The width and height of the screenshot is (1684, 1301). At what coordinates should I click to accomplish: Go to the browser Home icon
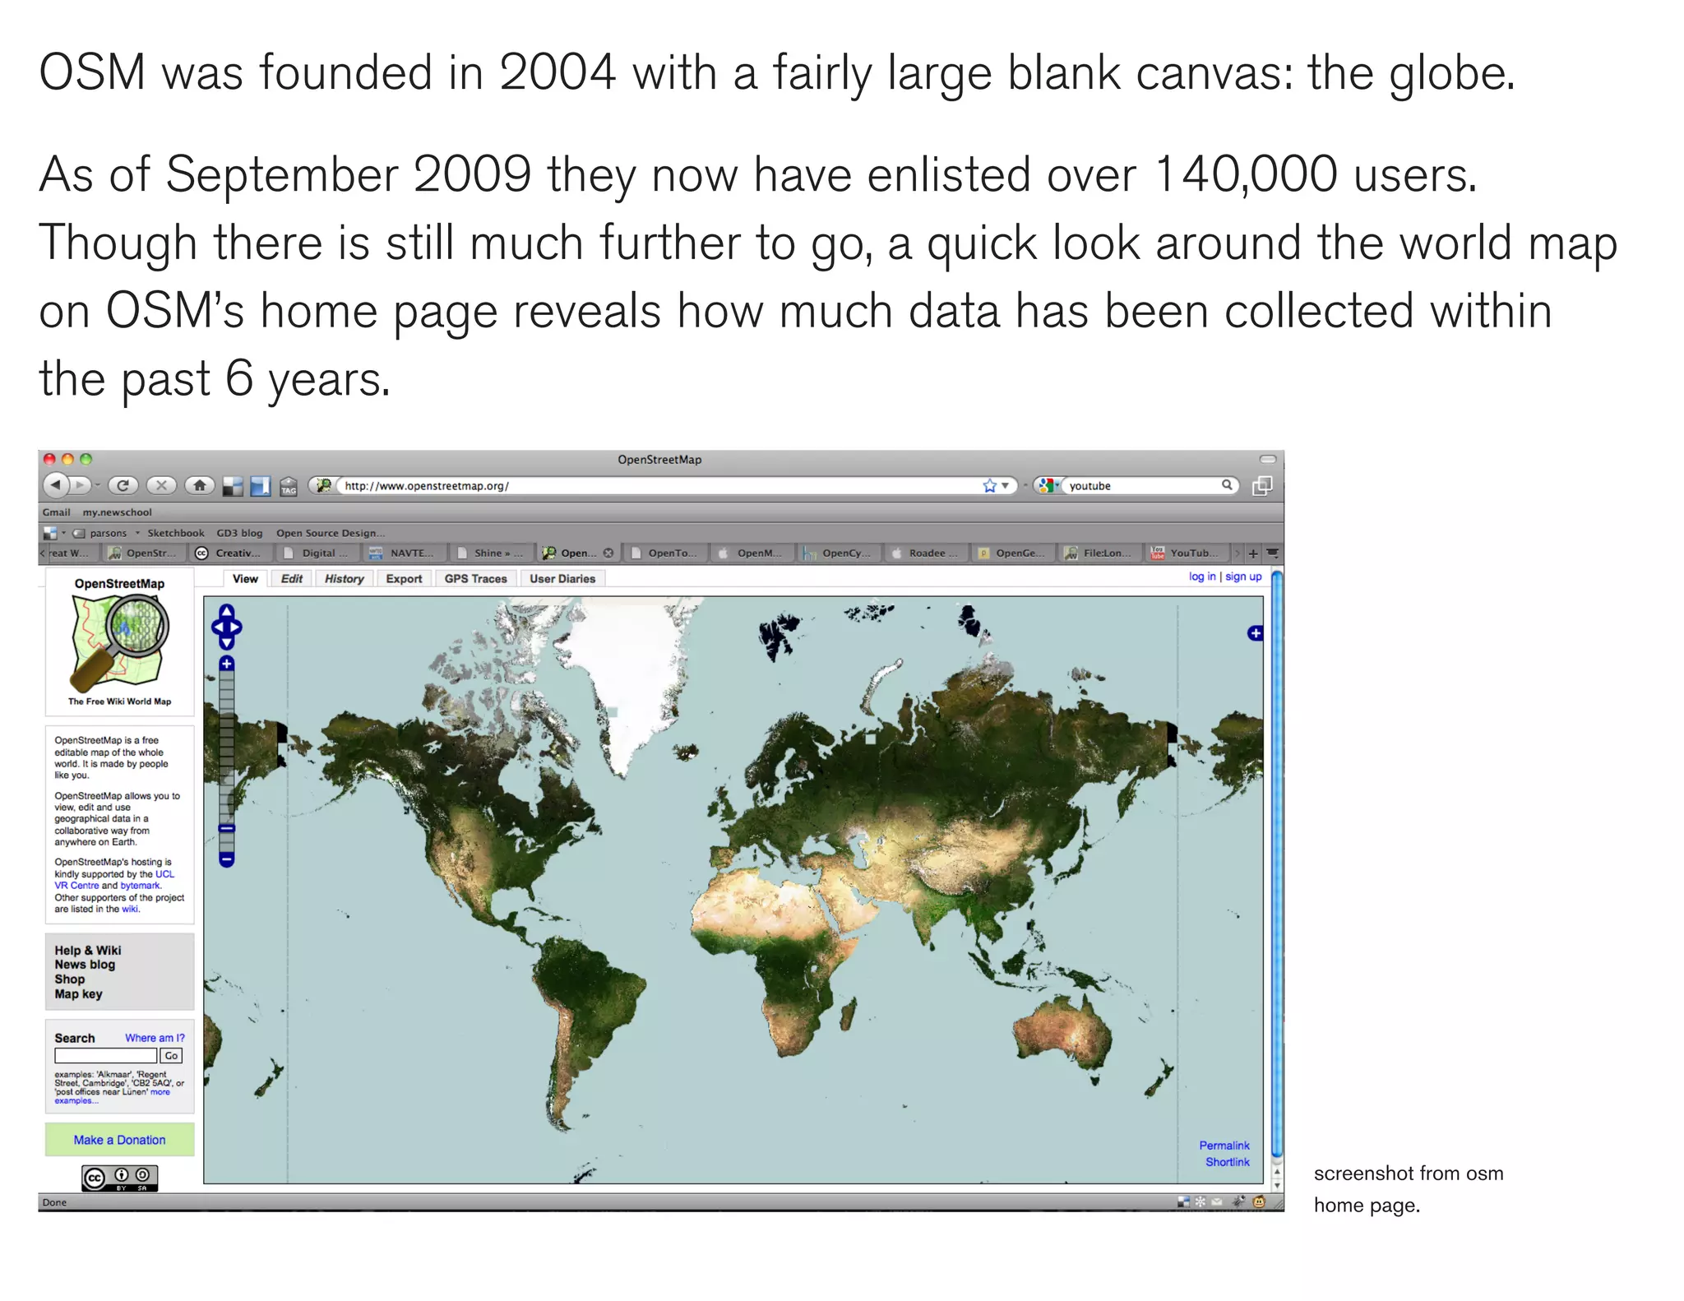[x=200, y=485]
